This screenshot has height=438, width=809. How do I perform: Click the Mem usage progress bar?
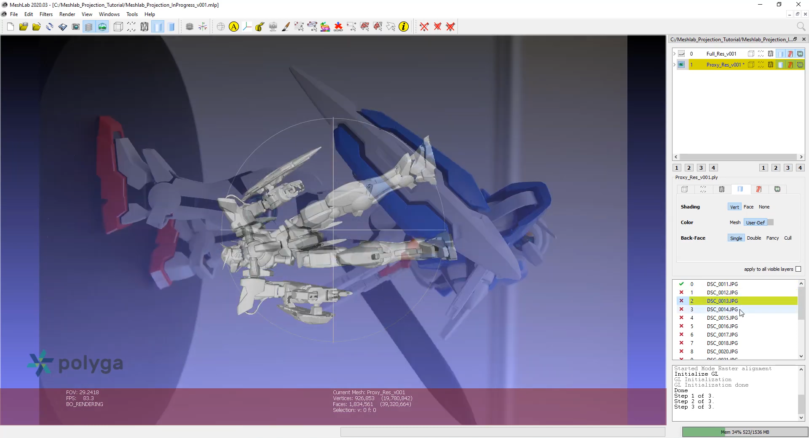(x=745, y=432)
